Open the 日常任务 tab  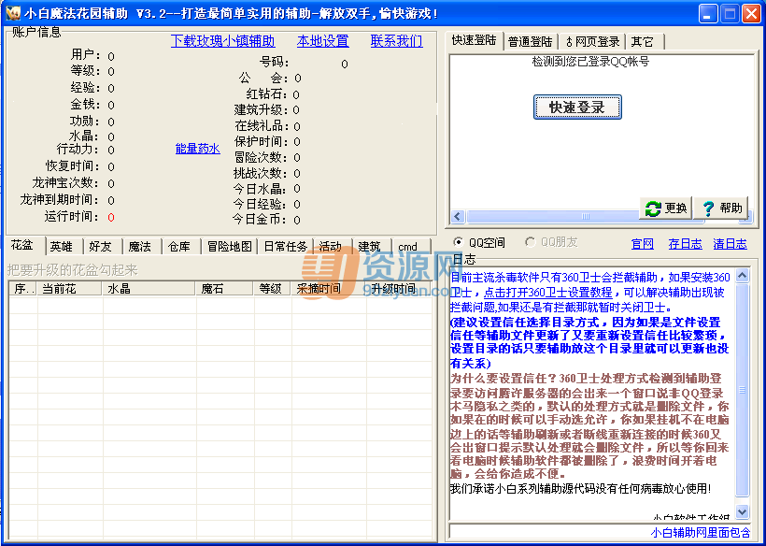click(286, 247)
